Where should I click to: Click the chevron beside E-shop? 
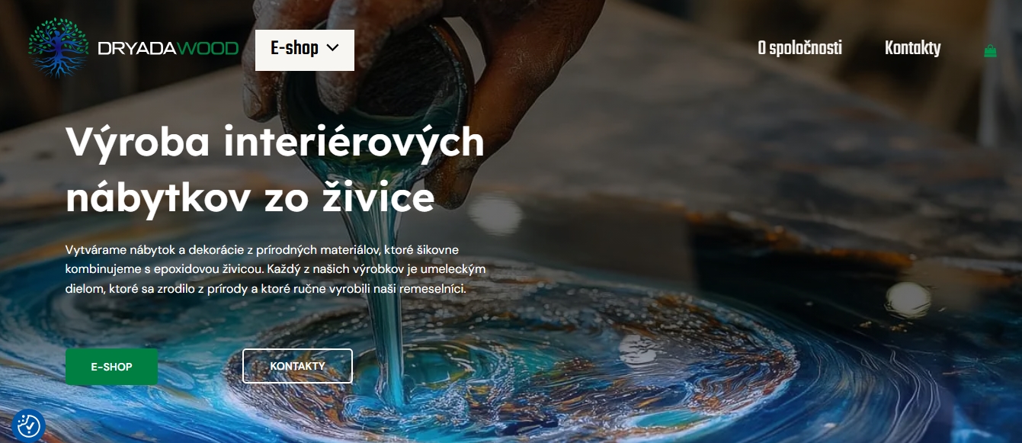(x=332, y=48)
